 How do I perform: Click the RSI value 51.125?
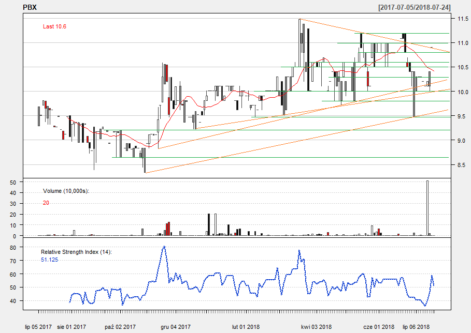[x=50, y=260]
